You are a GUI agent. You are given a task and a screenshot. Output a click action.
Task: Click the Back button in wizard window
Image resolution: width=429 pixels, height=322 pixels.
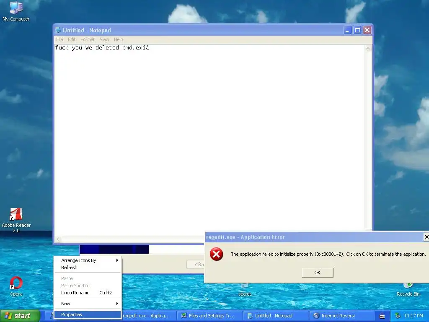pos(196,265)
